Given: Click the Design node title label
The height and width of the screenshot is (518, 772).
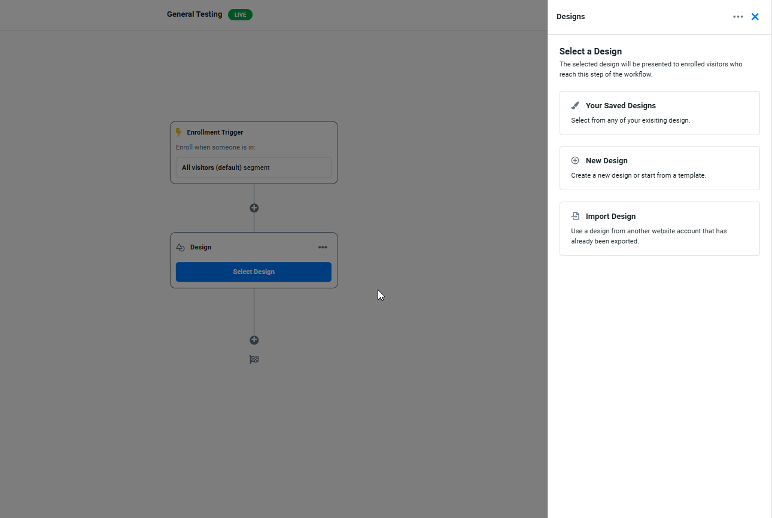Looking at the screenshot, I should click(x=200, y=248).
